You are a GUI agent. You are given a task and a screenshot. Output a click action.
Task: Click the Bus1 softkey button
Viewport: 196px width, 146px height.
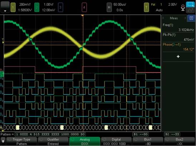tap(148, 141)
